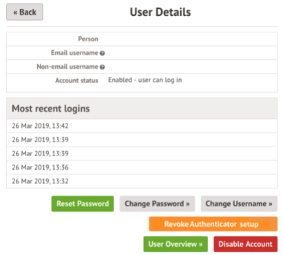
Task: Open the User Overview page
Action: coord(176,244)
